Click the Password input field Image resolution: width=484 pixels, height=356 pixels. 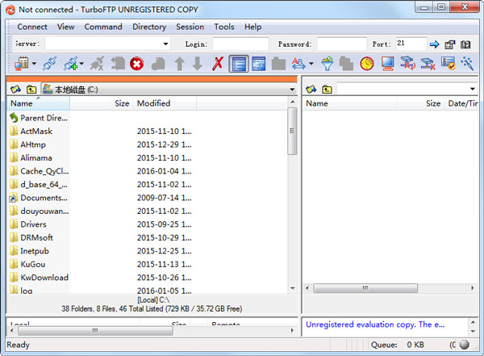coord(342,44)
